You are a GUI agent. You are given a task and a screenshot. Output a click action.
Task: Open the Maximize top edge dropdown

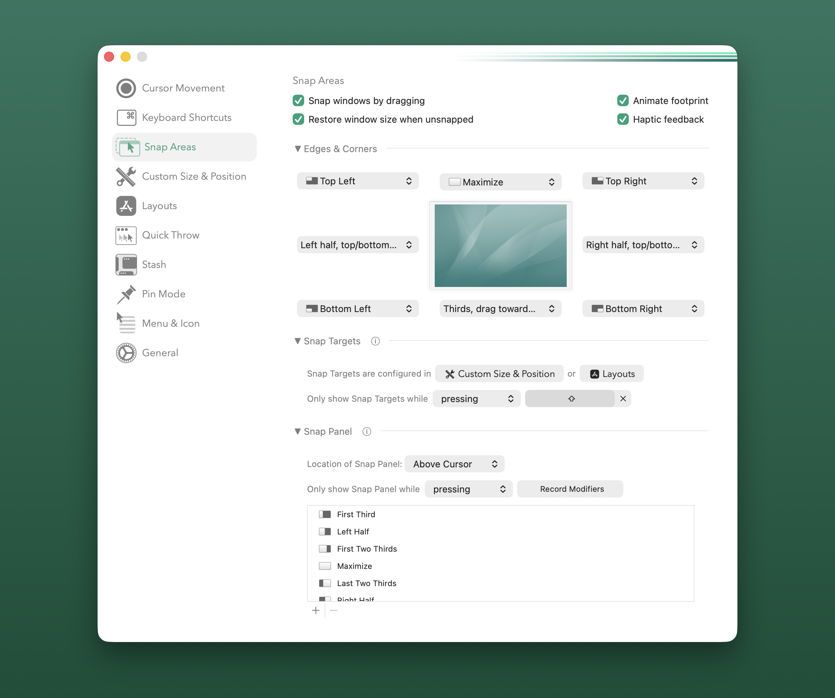pos(501,182)
